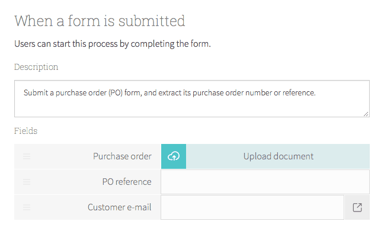Click the grey box holding the external link icon
This screenshot has width=384, height=234.
tap(357, 207)
